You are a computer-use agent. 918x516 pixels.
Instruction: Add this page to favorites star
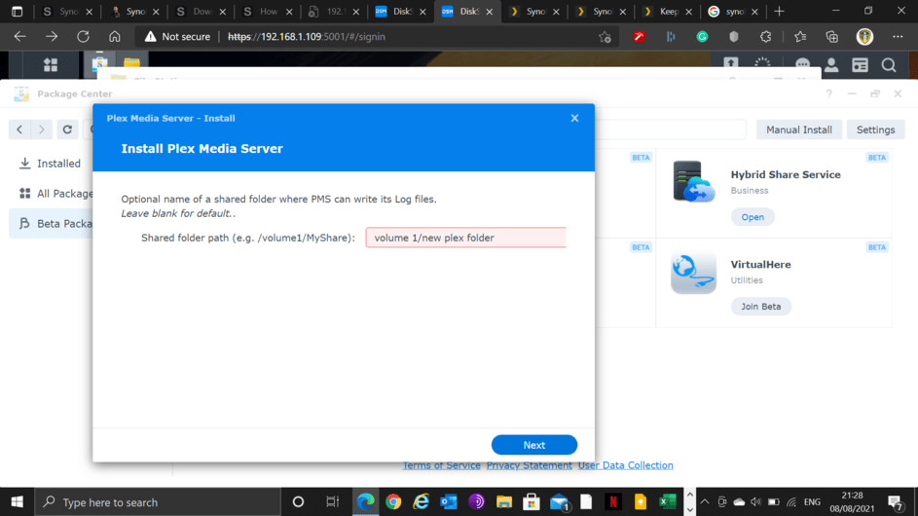tap(605, 37)
